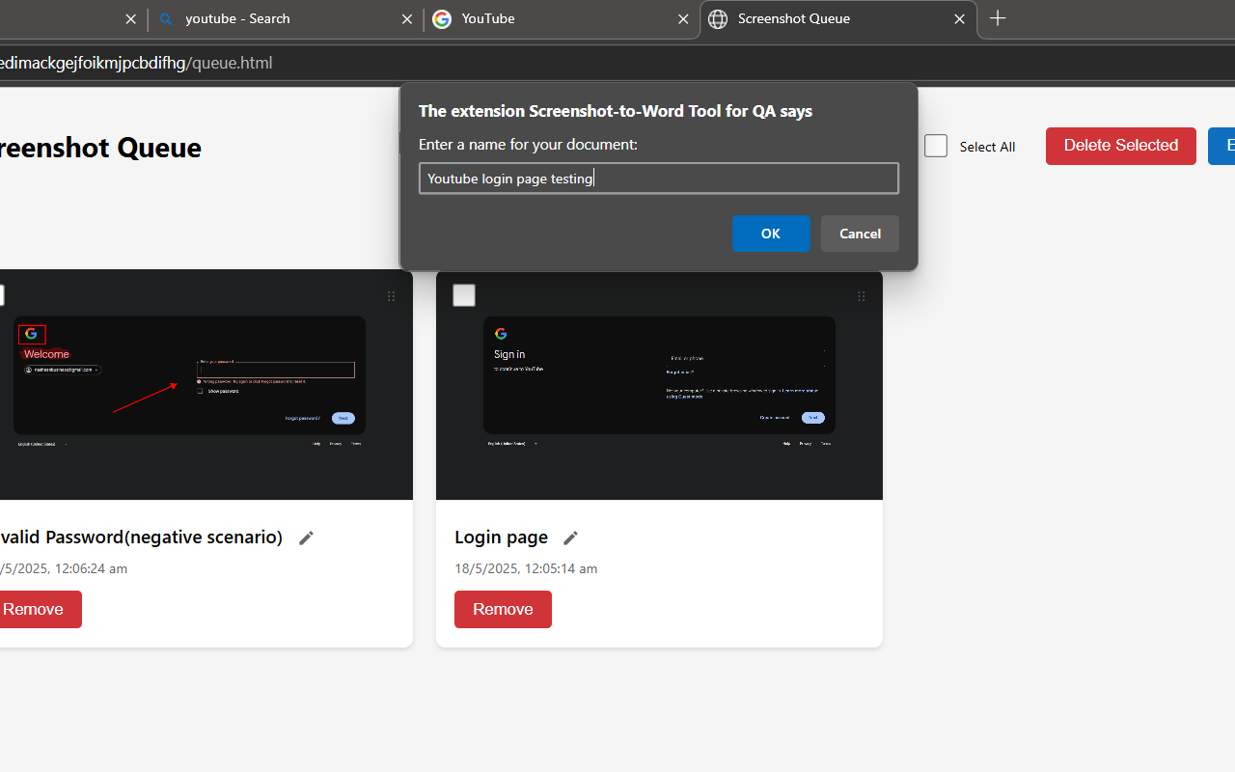Screen dimensions: 1235x772
Task: Remove the Login page screenshot
Action: [x=503, y=609]
